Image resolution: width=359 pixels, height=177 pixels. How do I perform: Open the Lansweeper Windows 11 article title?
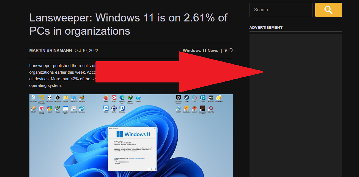(128, 24)
